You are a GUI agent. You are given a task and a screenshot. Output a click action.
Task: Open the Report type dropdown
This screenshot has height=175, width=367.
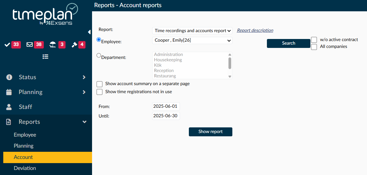(192, 31)
